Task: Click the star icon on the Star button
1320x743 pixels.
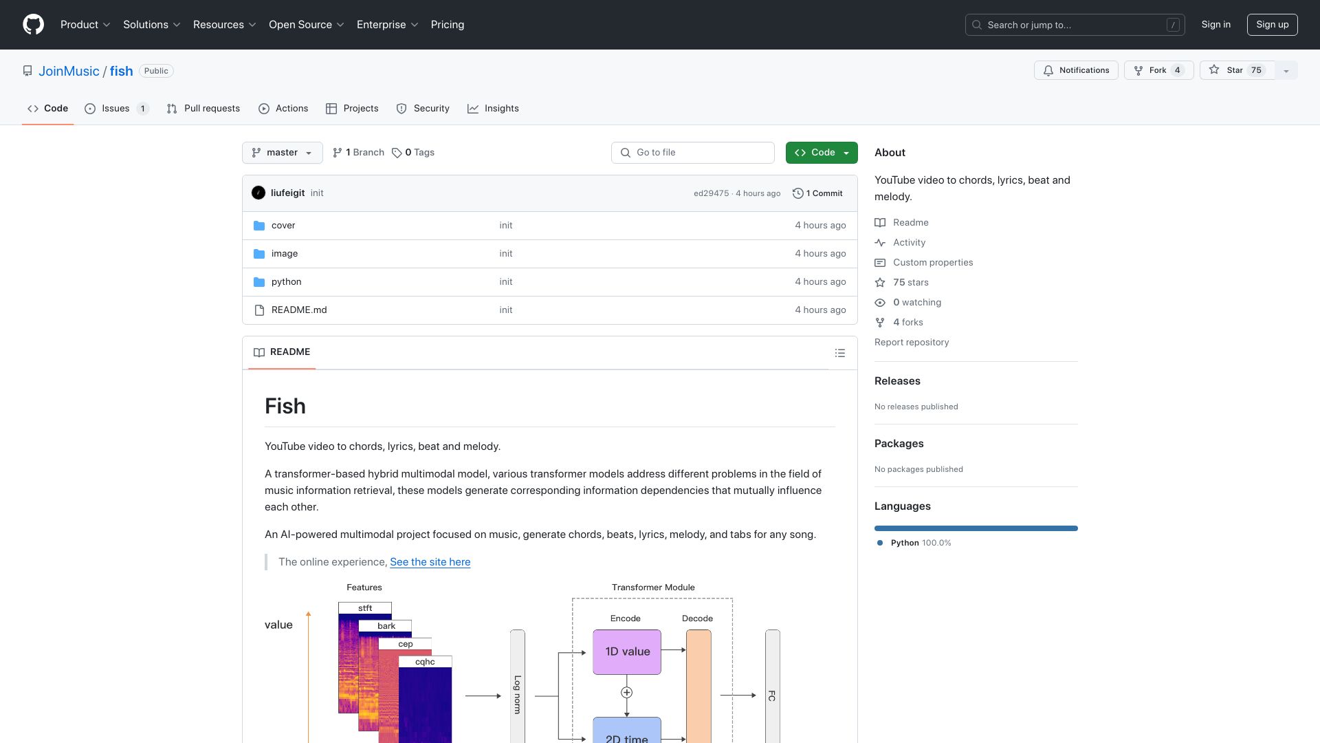Action: pos(1214,70)
